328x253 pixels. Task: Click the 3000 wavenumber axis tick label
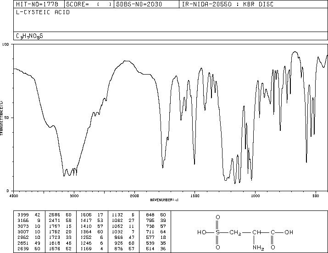point(74,196)
